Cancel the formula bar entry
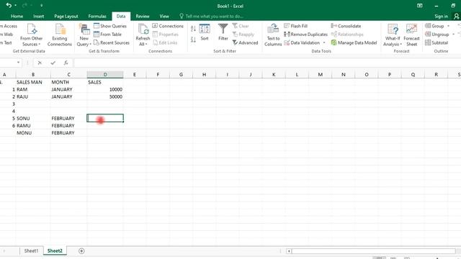The height and width of the screenshot is (259, 461). click(x=40, y=63)
